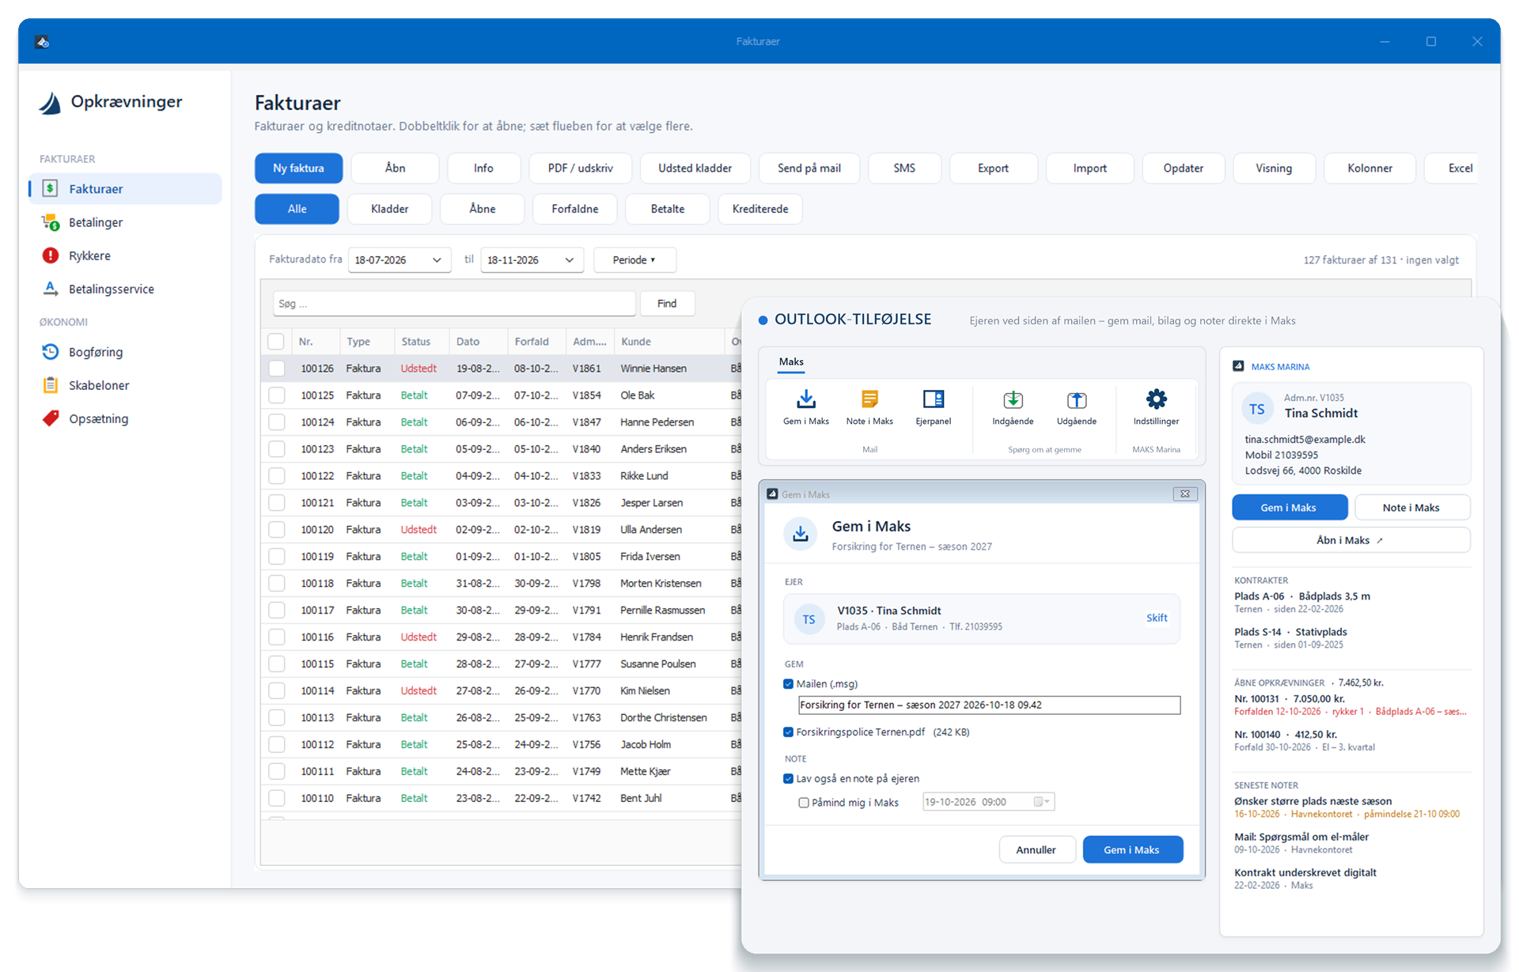Open Skabeloner in the sidebar
The height and width of the screenshot is (972, 1519).
tap(125, 385)
